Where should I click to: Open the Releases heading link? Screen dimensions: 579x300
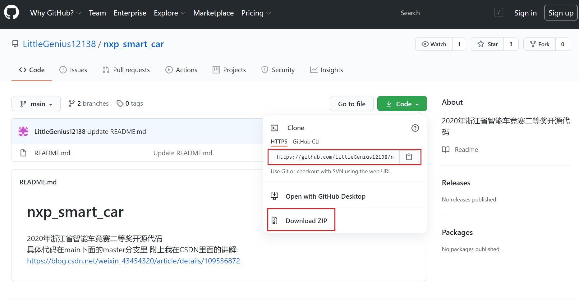click(456, 183)
